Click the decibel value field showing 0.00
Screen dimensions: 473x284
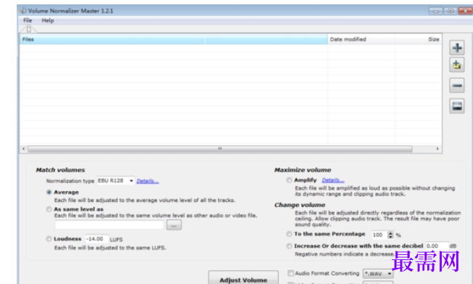[x=437, y=246]
